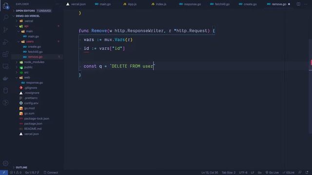Switch to the App.js tab
Viewport: 312px width, 175px height.
tap(130, 4)
